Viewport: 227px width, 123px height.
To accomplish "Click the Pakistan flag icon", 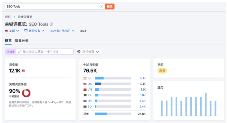I will (x=85, y=95).
